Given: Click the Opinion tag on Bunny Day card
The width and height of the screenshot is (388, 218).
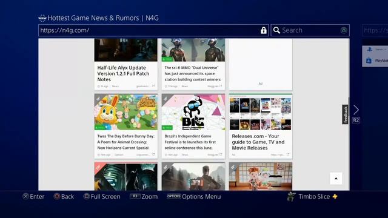Looking at the screenshot, I should (119, 155).
